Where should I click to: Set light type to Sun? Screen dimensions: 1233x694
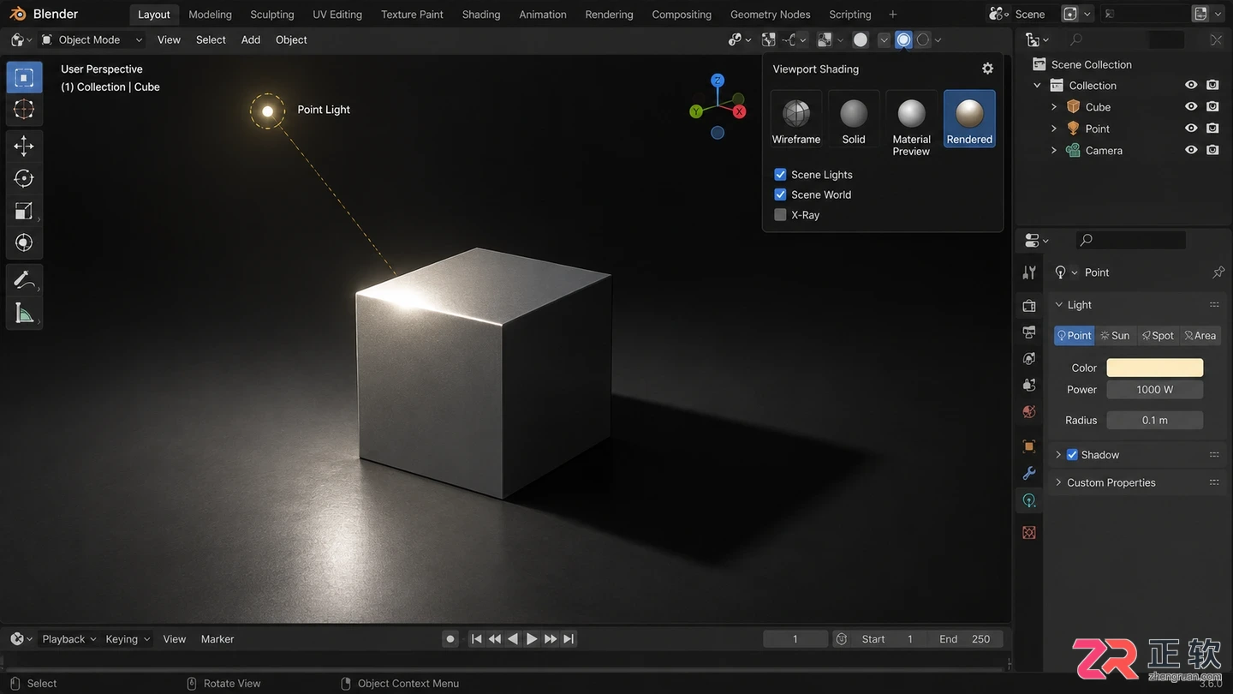pyautogui.click(x=1116, y=336)
